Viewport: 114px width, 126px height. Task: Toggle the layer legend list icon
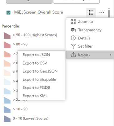pos(91,13)
